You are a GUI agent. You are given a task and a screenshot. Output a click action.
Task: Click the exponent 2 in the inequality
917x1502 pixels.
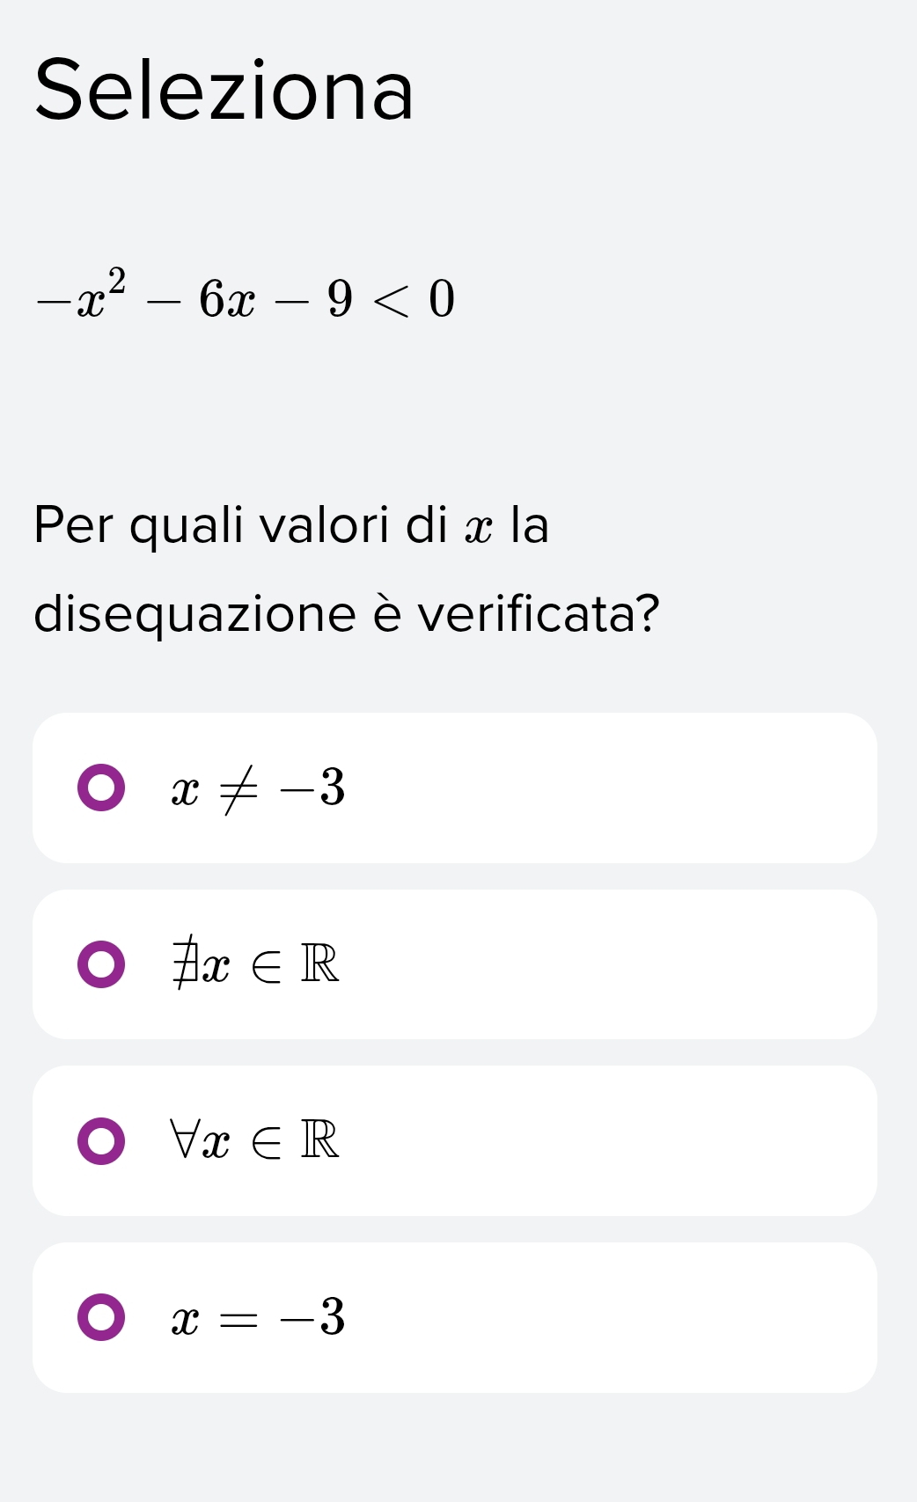[x=117, y=280]
